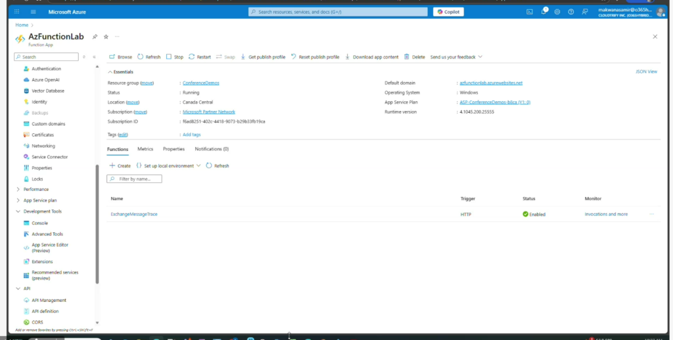Image resolution: width=673 pixels, height=340 pixels.
Task: Open the ExchangeMessageTrace function link
Action: pos(134,214)
